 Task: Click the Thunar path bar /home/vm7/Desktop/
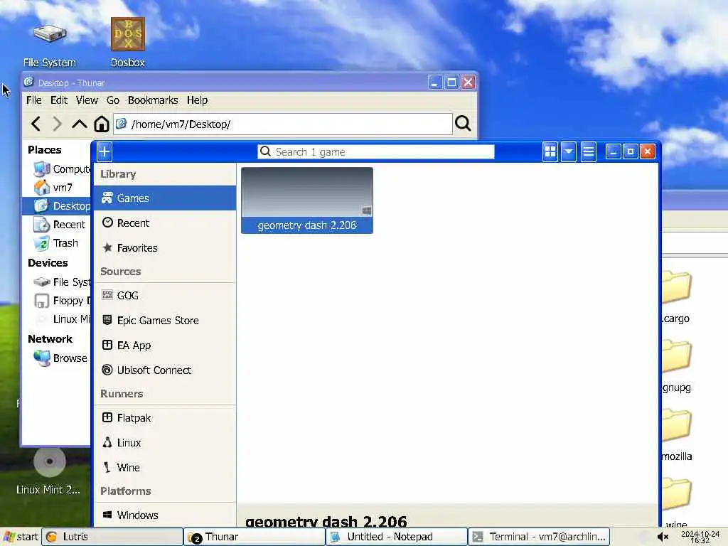tap(283, 124)
